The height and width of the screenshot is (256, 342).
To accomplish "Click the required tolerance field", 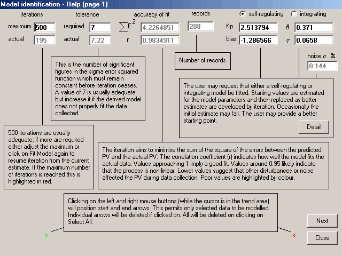I will pos(99,27).
